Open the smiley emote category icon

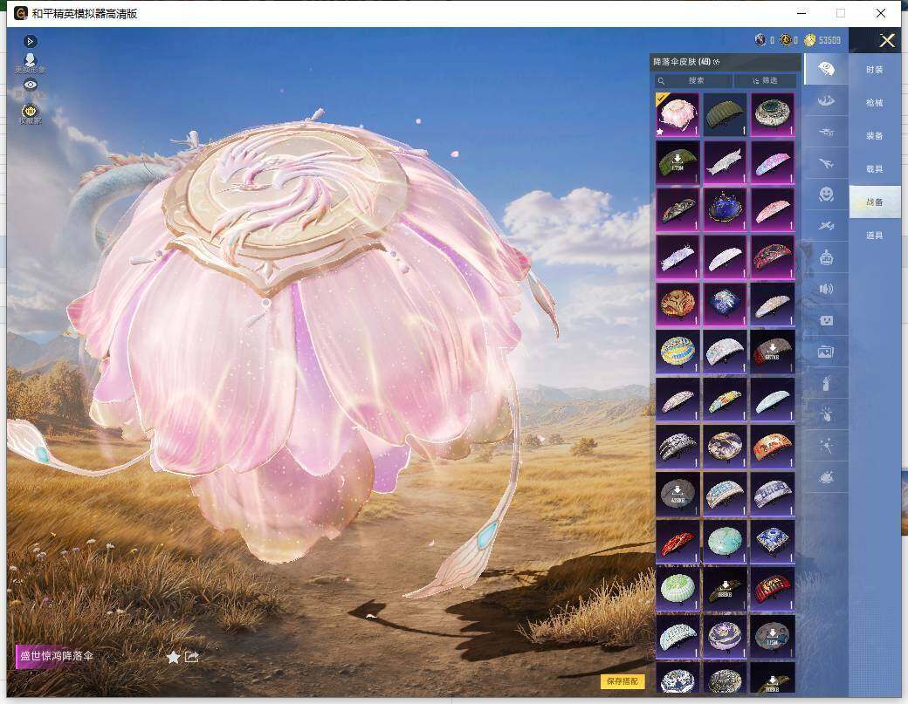tap(826, 195)
